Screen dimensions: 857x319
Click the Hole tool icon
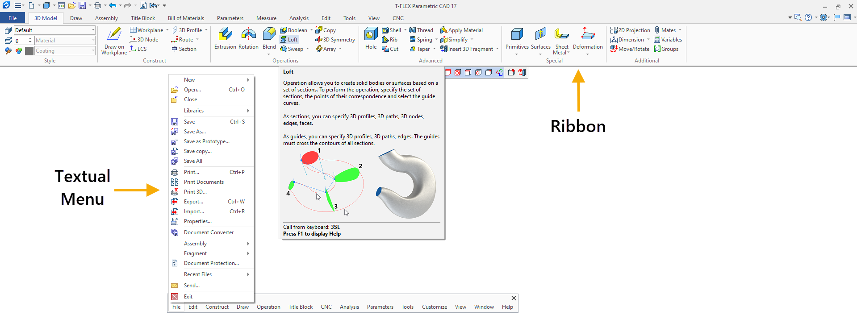pyautogui.click(x=371, y=35)
